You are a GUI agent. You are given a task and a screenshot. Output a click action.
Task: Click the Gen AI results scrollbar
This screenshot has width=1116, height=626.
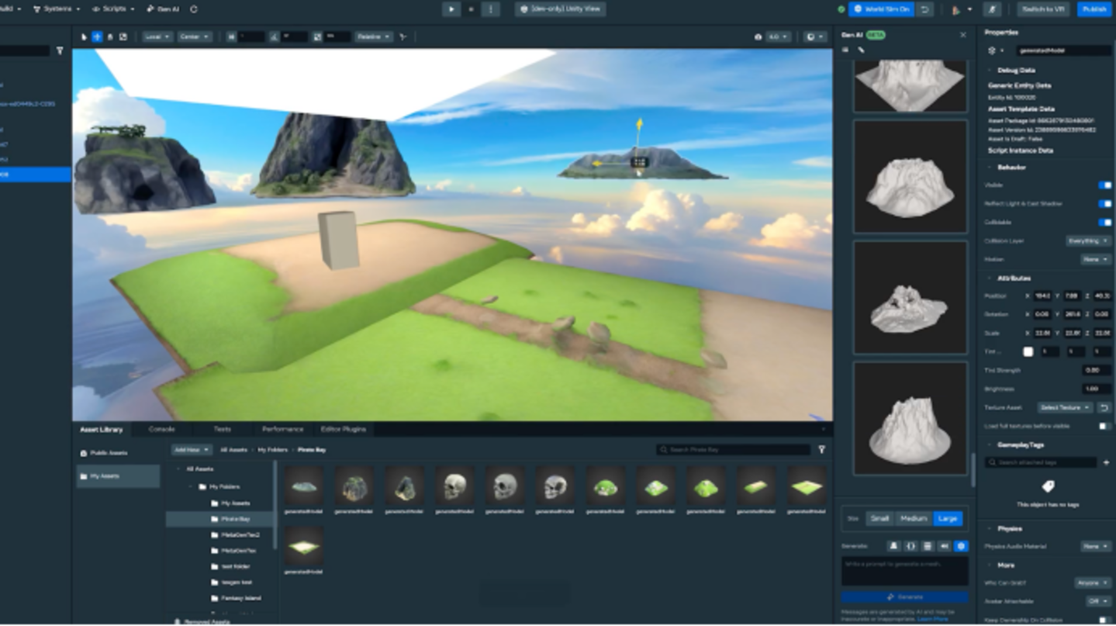click(973, 469)
